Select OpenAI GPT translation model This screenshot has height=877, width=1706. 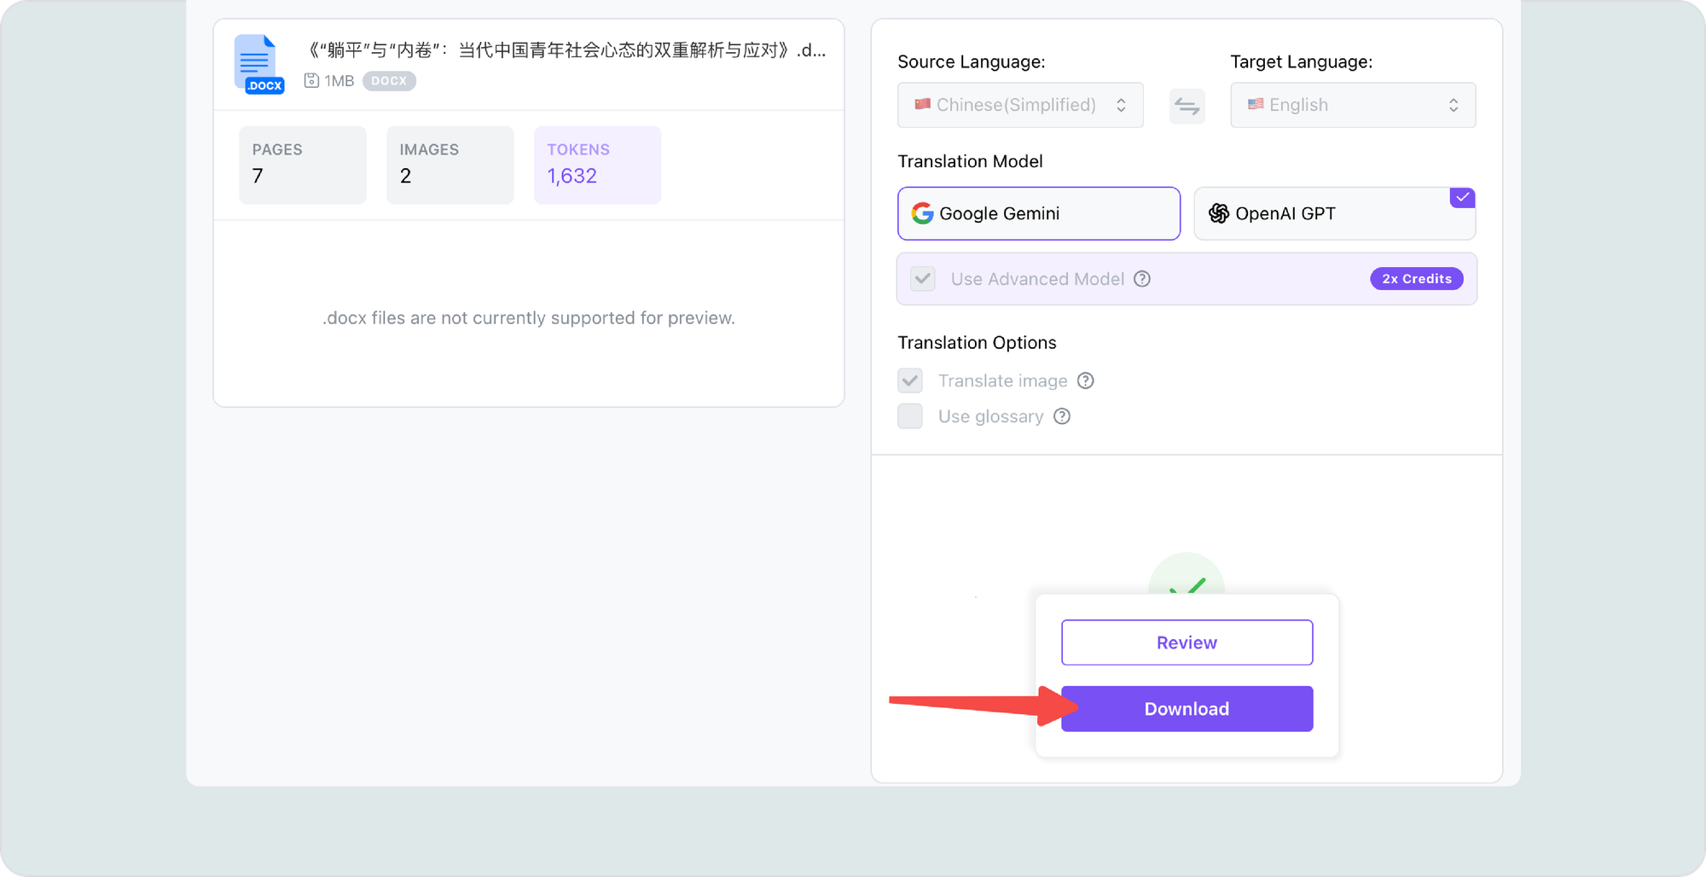[1334, 213]
